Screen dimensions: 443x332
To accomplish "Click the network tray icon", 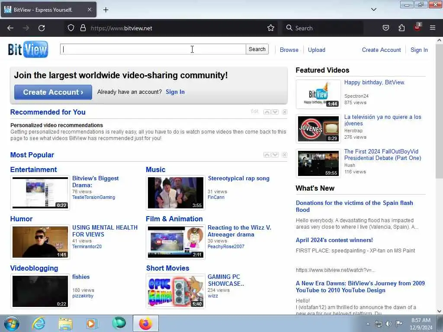I will [378, 324].
